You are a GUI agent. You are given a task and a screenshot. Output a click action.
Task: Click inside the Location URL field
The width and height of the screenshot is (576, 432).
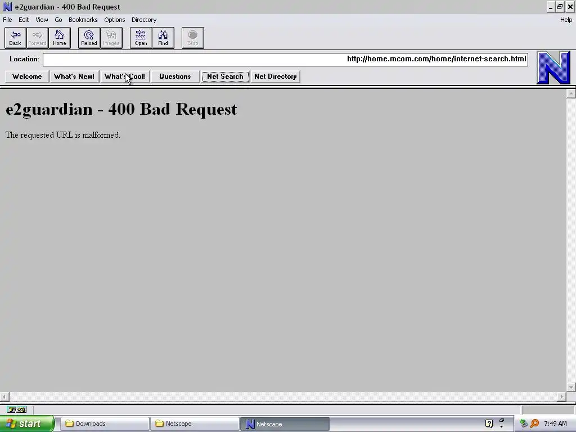(285, 60)
